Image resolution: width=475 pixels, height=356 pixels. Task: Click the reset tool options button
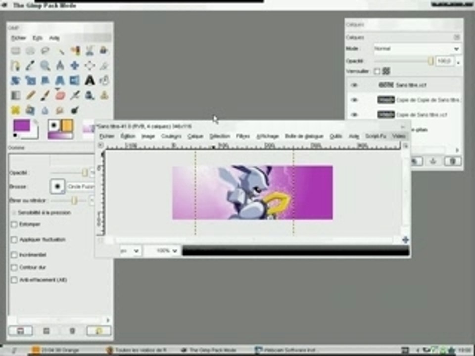pos(98,331)
